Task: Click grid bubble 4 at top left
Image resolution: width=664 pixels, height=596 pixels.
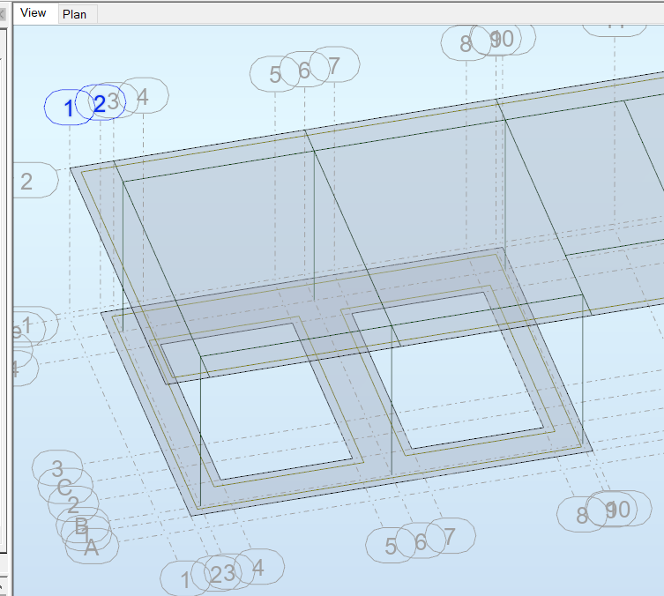Action: coord(143,96)
